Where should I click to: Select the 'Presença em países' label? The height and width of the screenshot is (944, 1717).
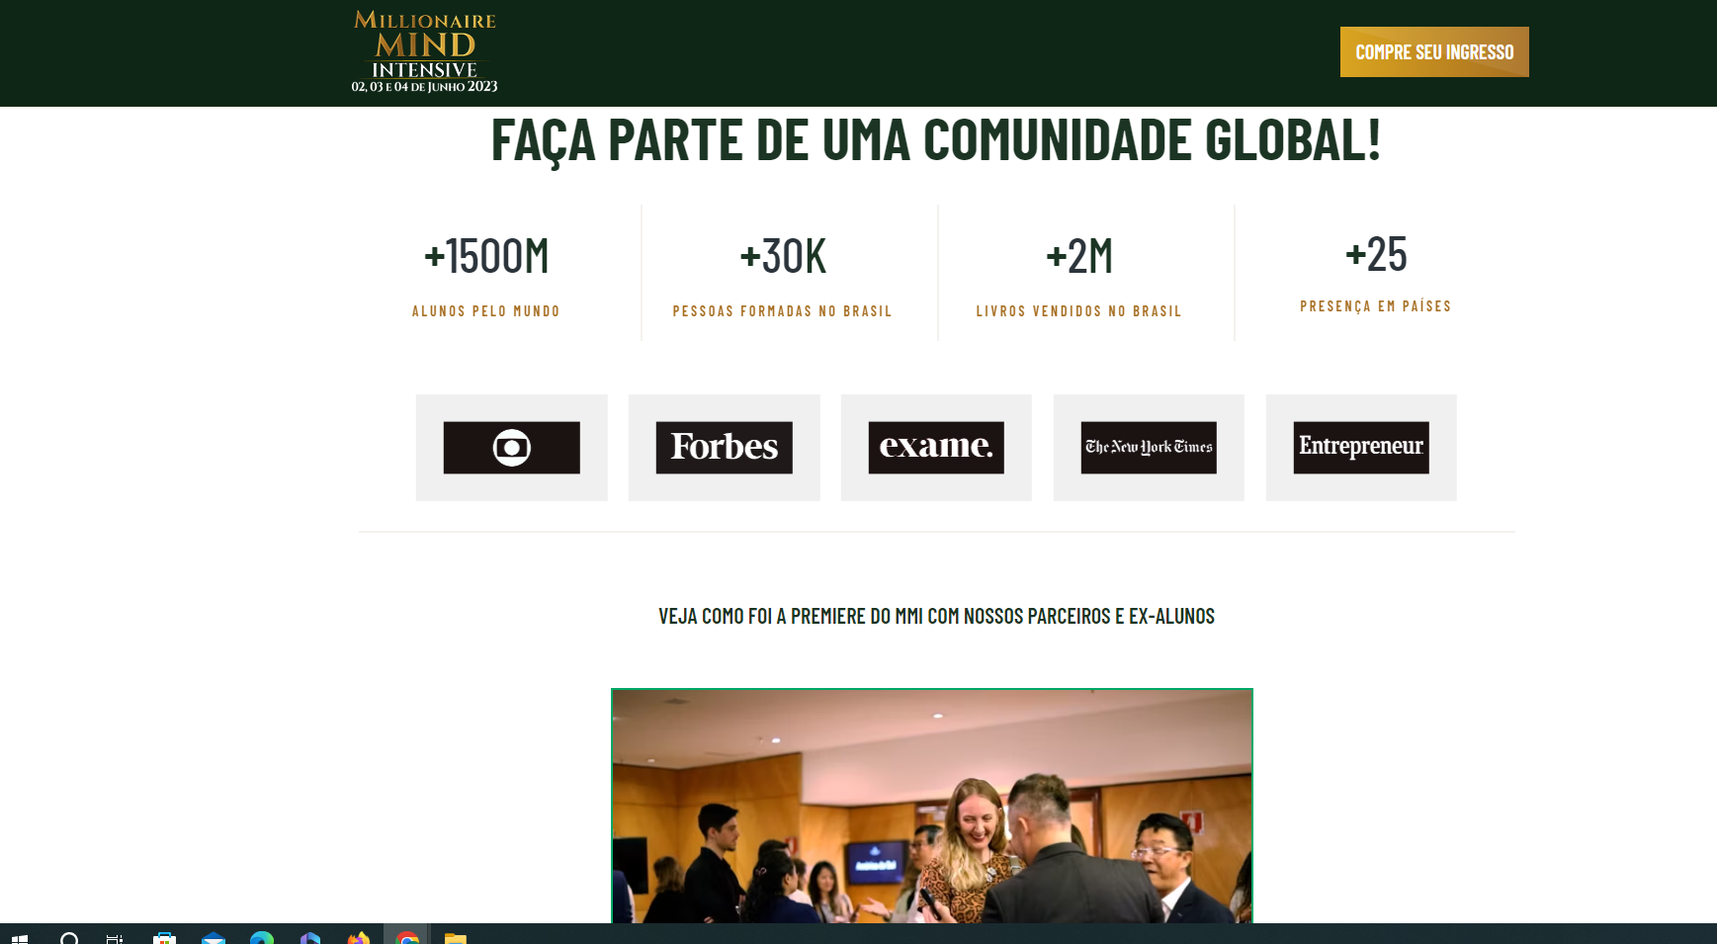1376,306
